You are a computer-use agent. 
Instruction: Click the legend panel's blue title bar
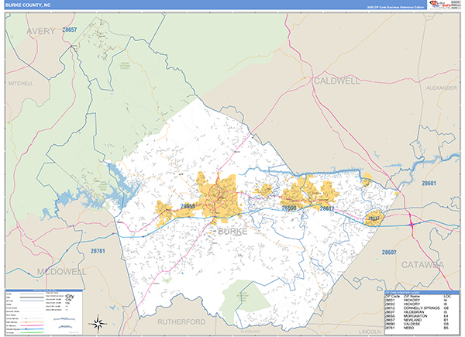[44, 291]
